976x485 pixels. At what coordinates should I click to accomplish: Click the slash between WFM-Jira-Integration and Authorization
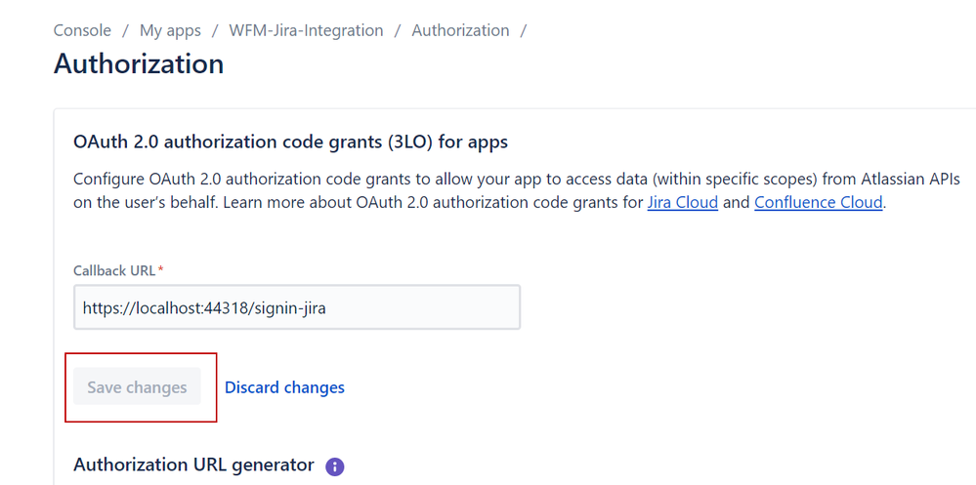click(397, 30)
